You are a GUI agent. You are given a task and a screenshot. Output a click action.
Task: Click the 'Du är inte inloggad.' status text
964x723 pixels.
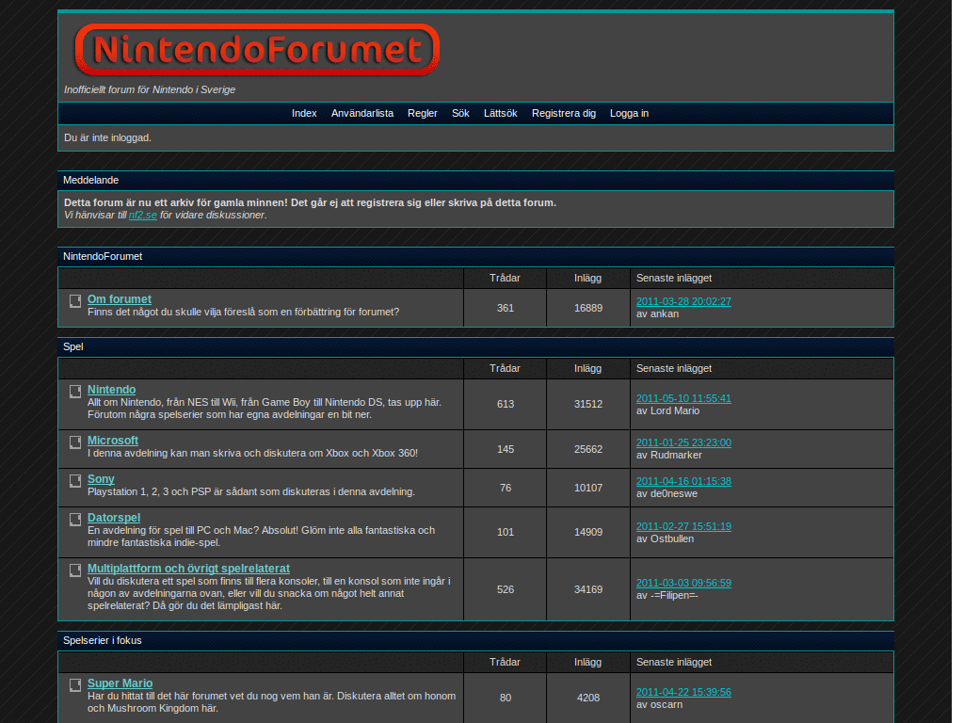(107, 137)
